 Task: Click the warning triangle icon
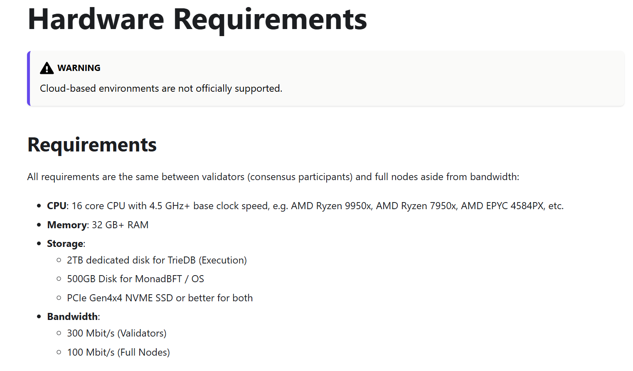pos(47,68)
